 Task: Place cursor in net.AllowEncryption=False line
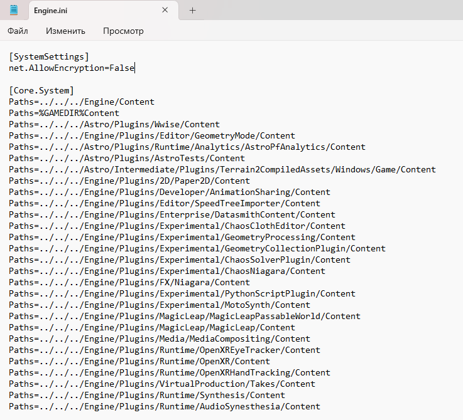(72, 68)
